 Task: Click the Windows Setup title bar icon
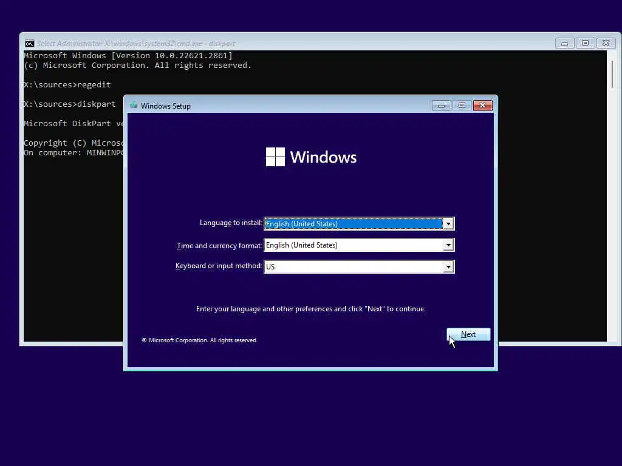(x=134, y=106)
